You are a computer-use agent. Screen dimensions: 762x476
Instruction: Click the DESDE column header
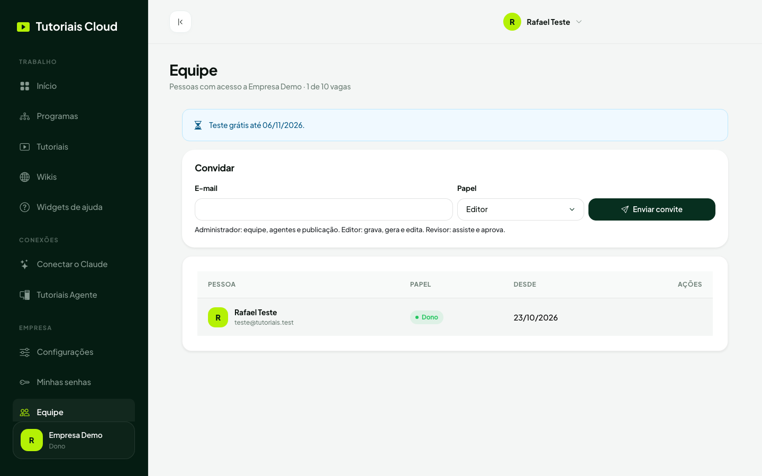[x=525, y=285]
